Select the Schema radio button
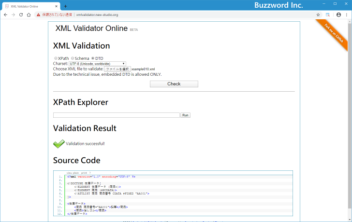This screenshot has width=352, height=222. (72, 58)
